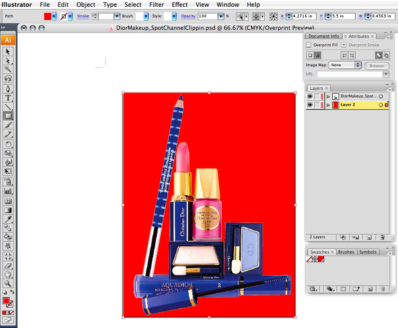The image size is (398, 328).
Task: Hide the Layer 2 visibility eye
Action: pyautogui.click(x=310, y=105)
